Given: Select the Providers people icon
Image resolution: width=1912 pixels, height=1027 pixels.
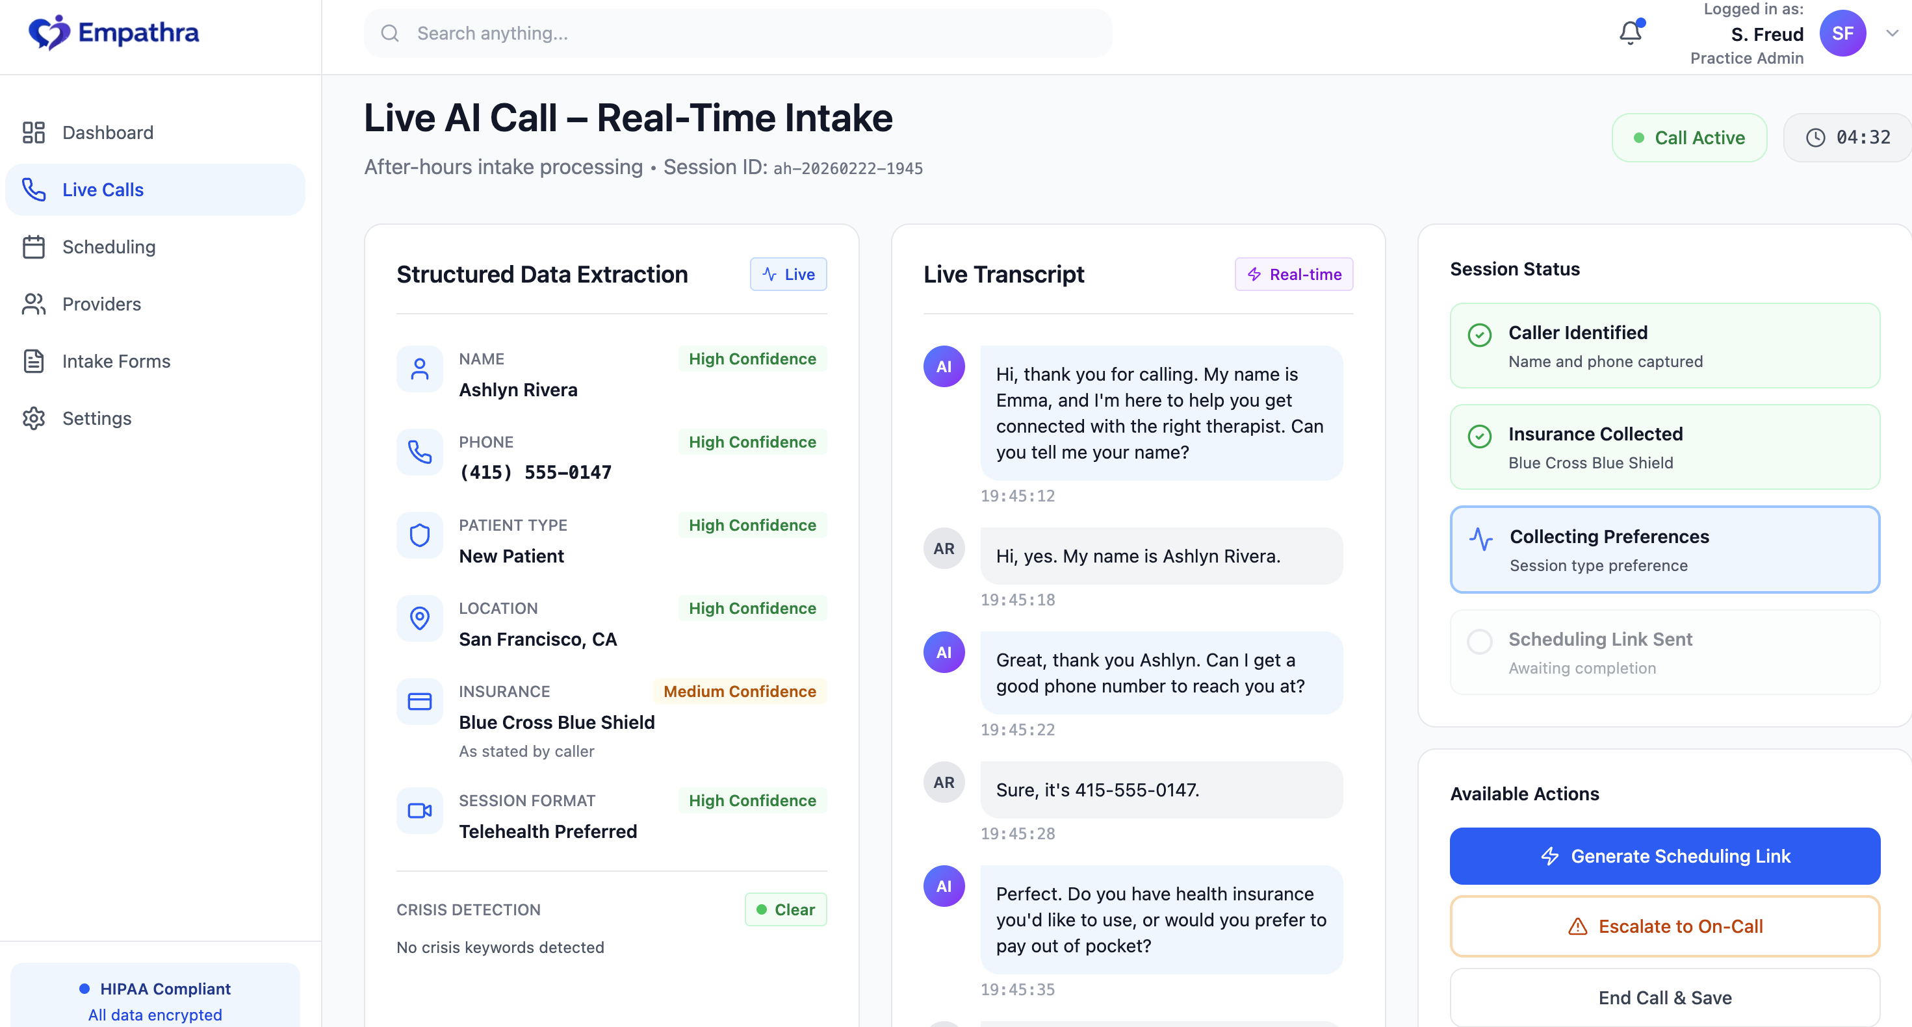Looking at the screenshot, I should 34,303.
